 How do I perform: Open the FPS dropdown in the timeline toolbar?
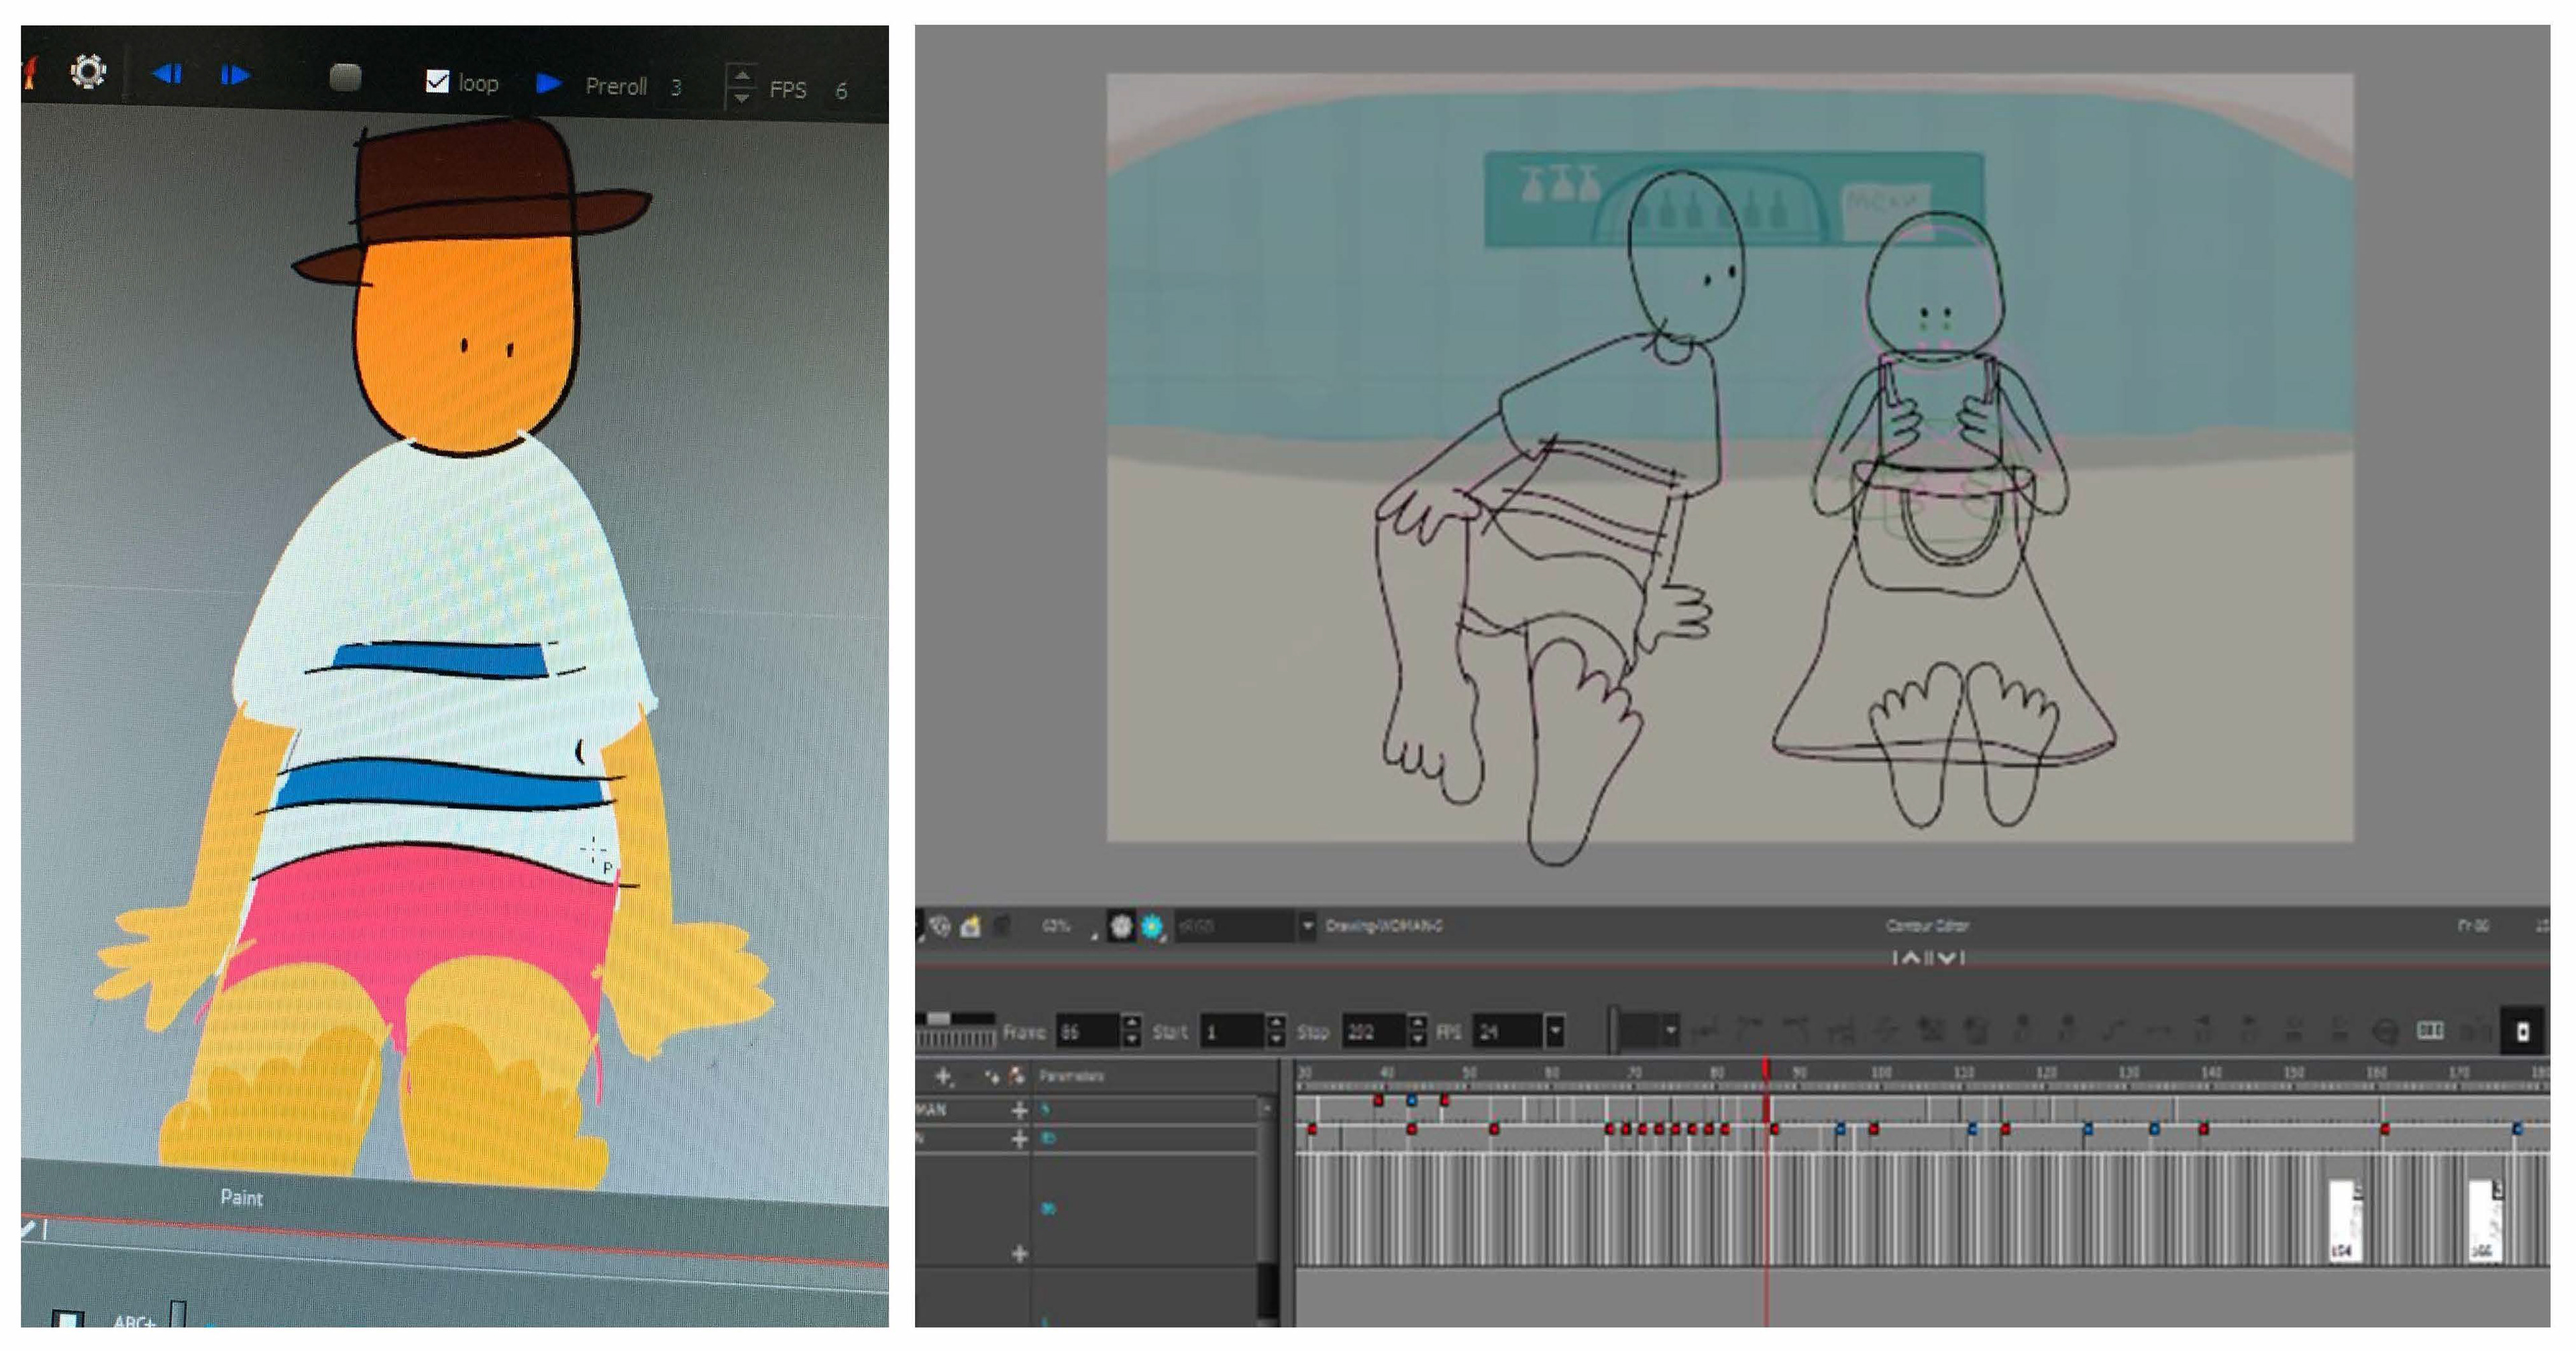coord(1555,1031)
